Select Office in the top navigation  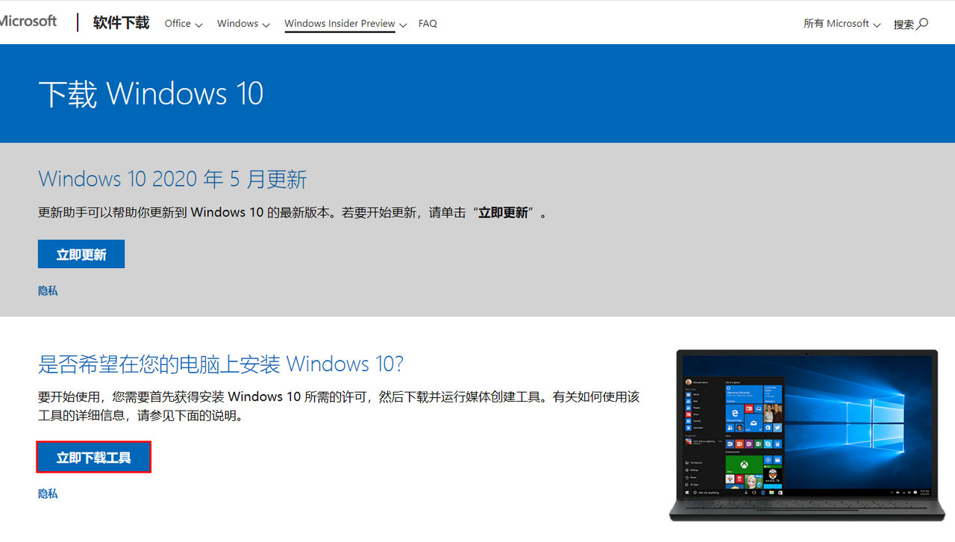(x=177, y=23)
